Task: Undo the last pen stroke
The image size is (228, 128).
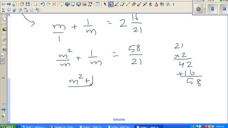Action: (x=43, y=4)
